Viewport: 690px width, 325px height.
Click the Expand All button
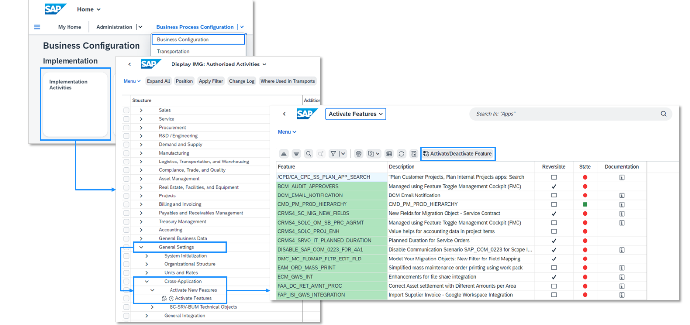(x=158, y=81)
